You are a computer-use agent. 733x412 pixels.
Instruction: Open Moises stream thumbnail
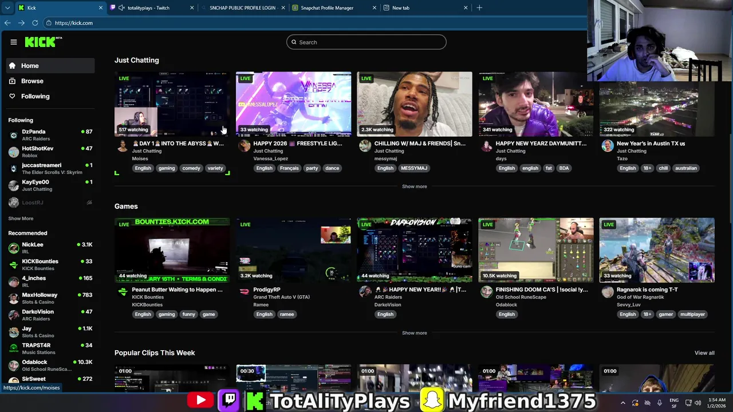[x=172, y=104]
